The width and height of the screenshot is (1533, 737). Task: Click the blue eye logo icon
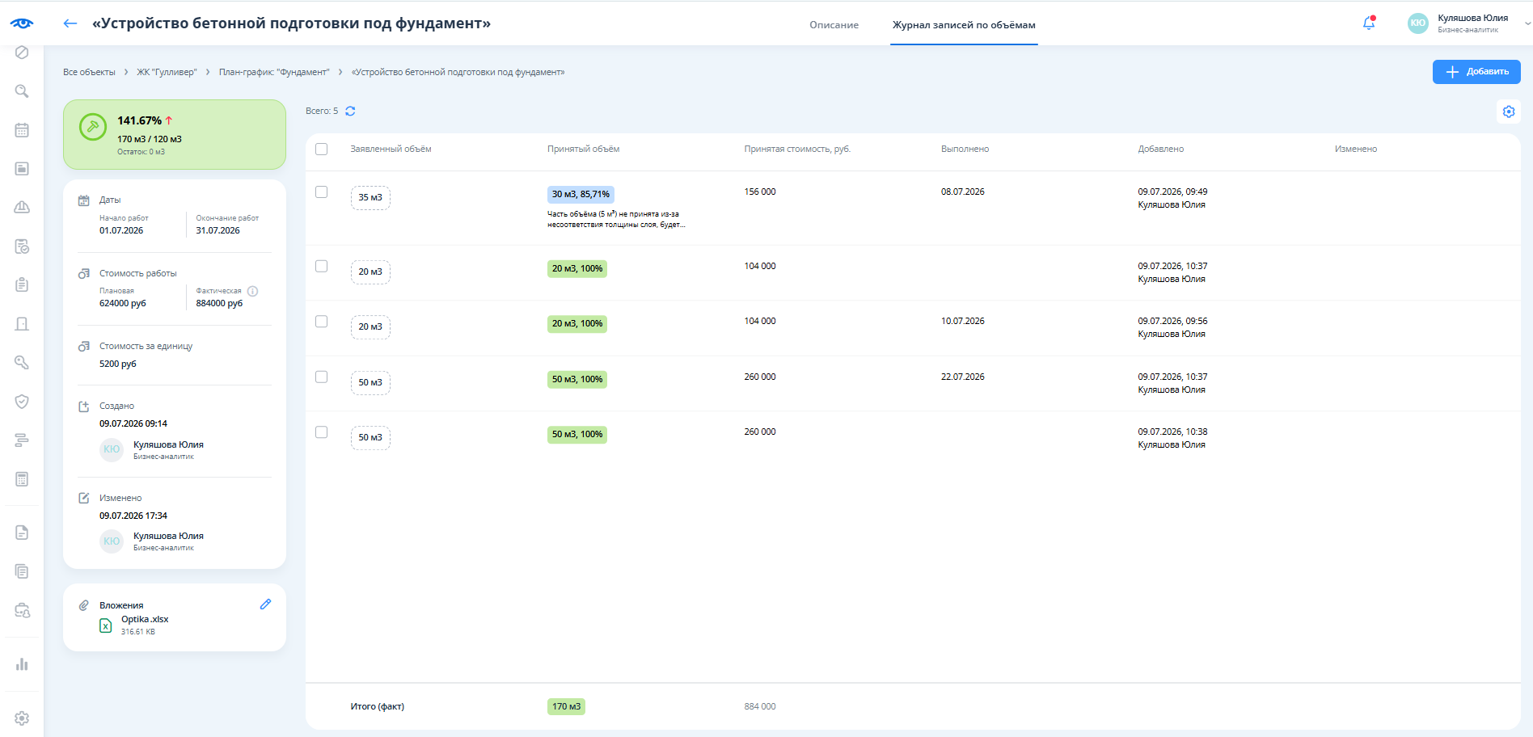22,23
